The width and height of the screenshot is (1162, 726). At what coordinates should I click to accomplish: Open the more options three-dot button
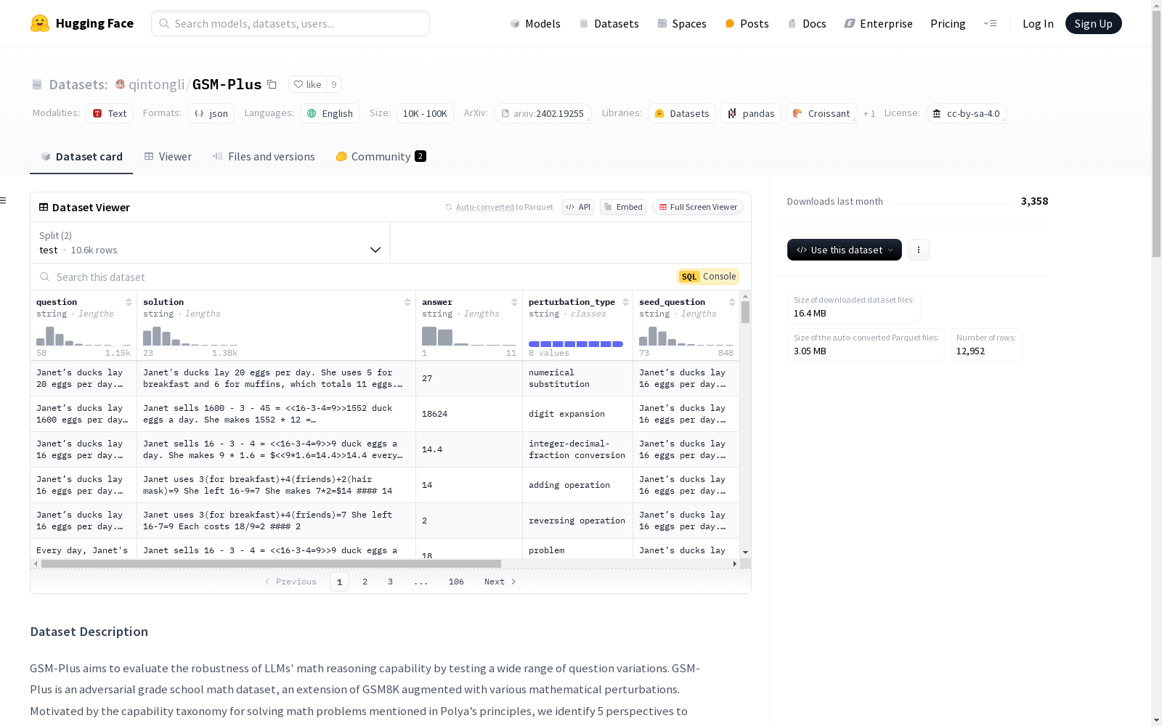tap(919, 250)
